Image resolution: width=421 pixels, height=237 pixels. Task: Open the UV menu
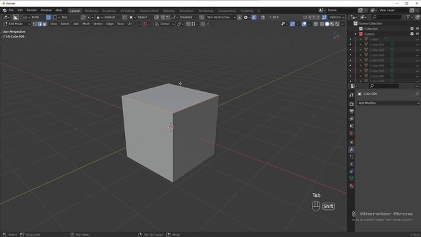tap(130, 24)
